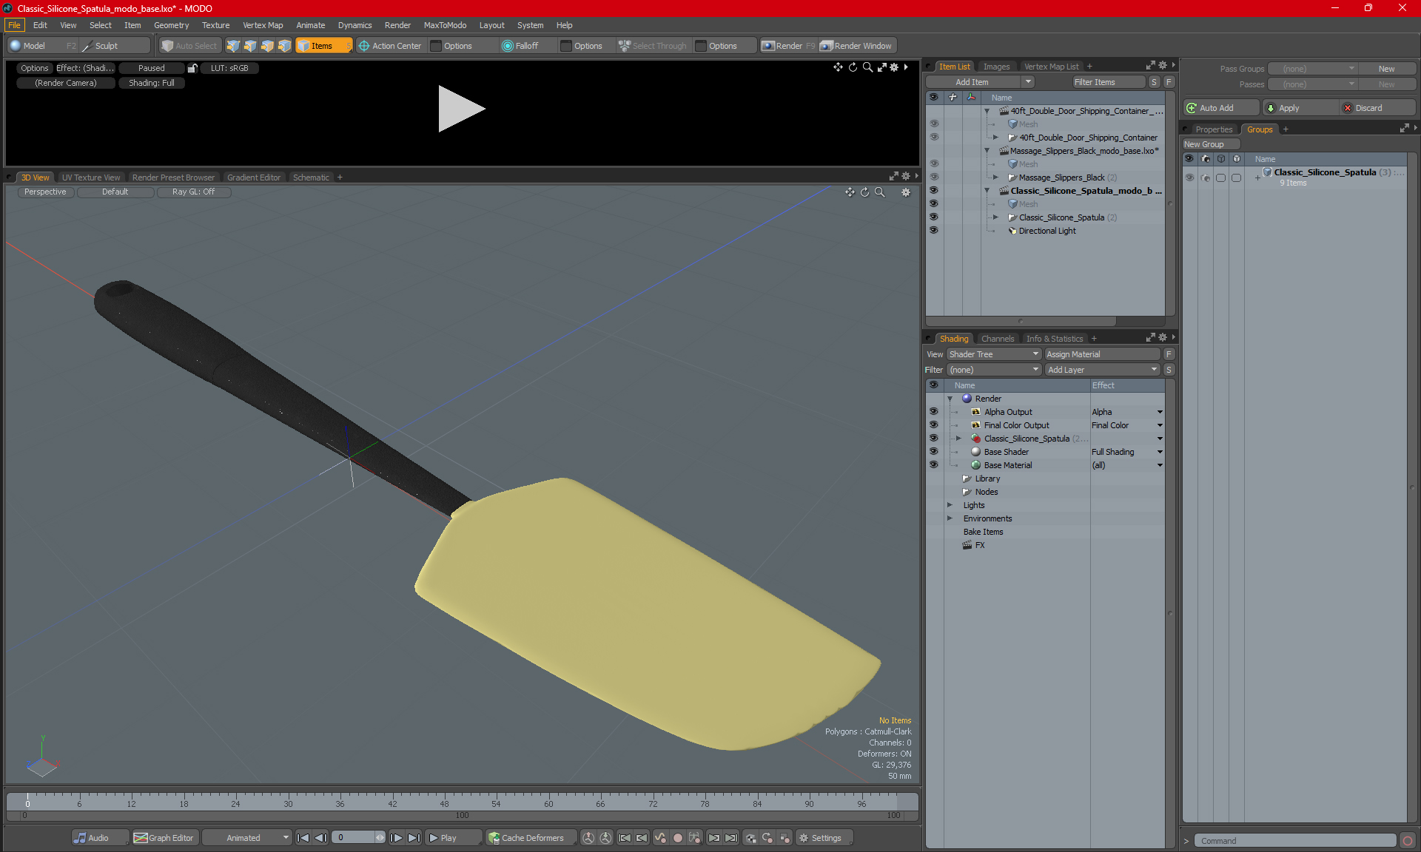Expand Lights in Shader Tree
This screenshot has height=852, width=1421.
(950, 505)
